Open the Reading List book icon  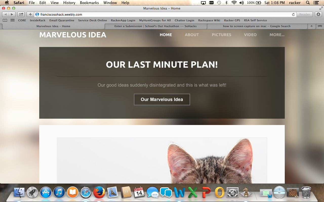[5, 20]
